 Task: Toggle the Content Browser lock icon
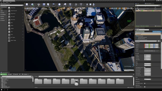[133, 74]
